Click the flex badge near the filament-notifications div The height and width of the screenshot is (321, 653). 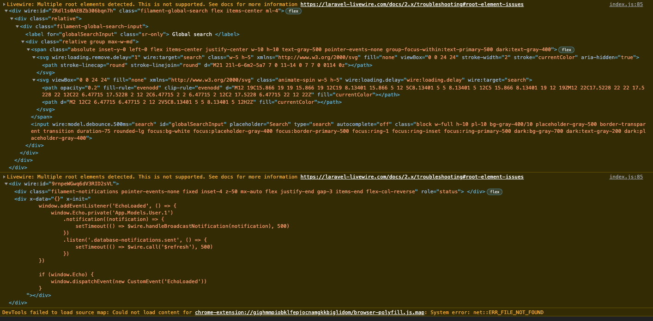pyautogui.click(x=494, y=192)
